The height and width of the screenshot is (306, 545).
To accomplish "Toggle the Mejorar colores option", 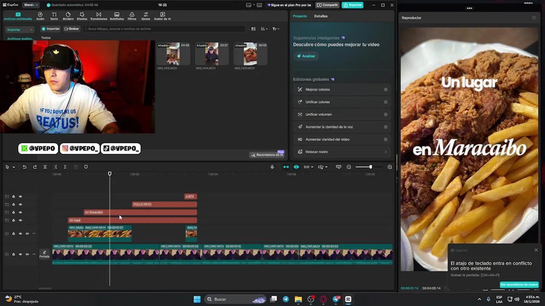I will pyautogui.click(x=386, y=90).
